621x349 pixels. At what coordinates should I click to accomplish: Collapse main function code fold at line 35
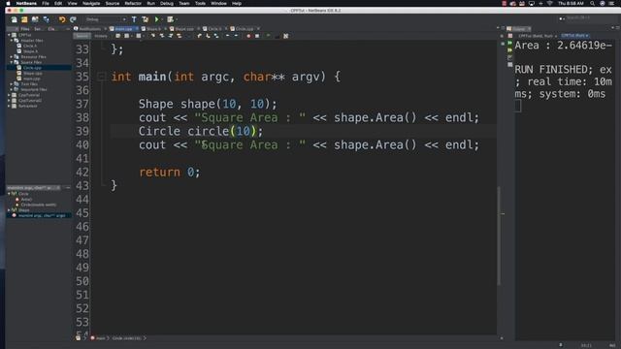101,77
